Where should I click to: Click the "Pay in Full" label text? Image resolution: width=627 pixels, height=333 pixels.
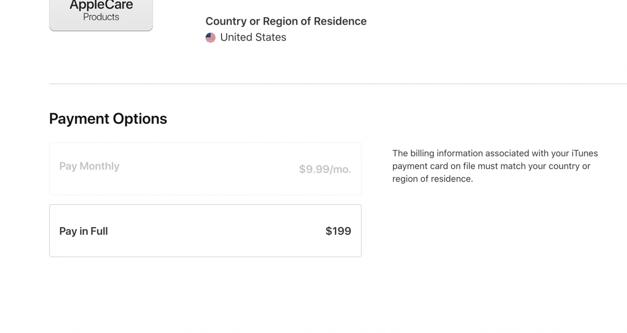tap(84, 231)
